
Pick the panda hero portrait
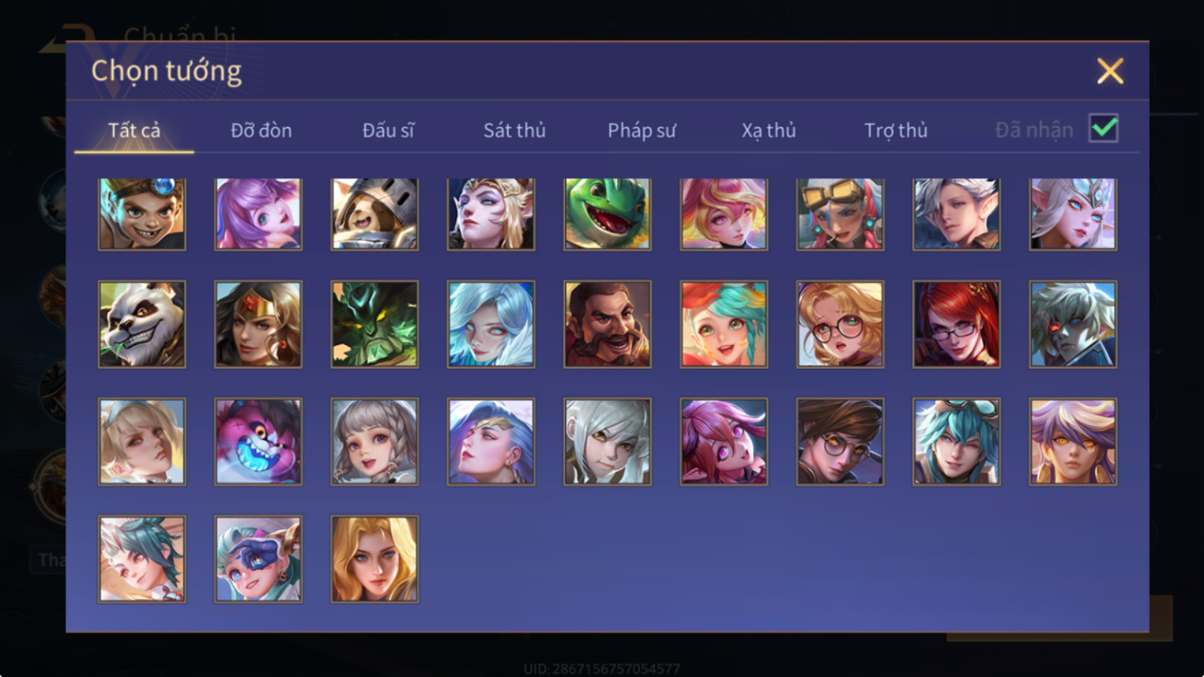[x=142, y=324]
